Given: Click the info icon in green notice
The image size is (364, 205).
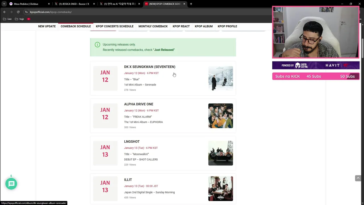Looking at the screenshot, I should pyautogui.click(x=97, y=44).
